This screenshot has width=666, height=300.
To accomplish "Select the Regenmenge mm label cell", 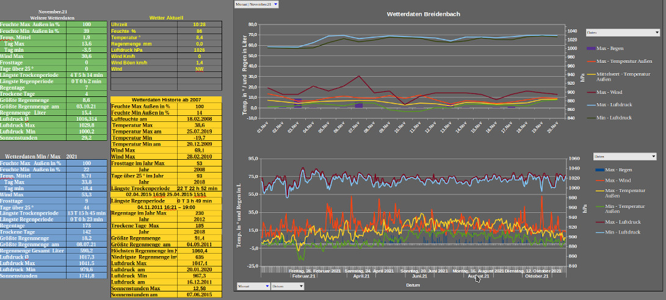I will click(x=144, y=44).
